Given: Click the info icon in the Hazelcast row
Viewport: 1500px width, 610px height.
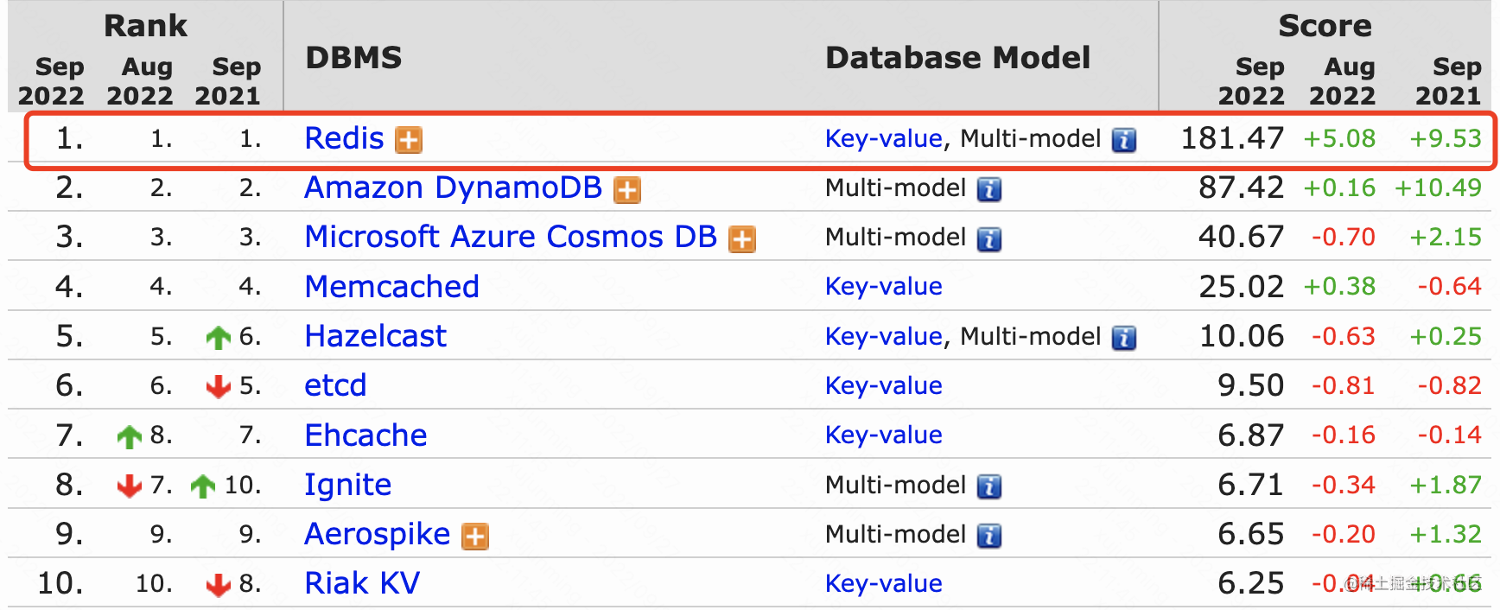Looking at the screenshot, I should click(1123, 338).
